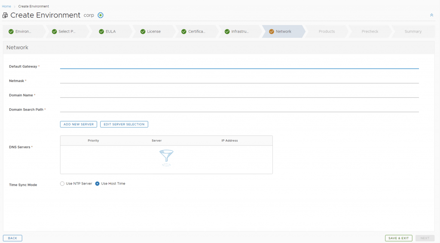Select Use NTP Server radio option
The height and width of the screenshot is (243, 440).
click(62, 184)
